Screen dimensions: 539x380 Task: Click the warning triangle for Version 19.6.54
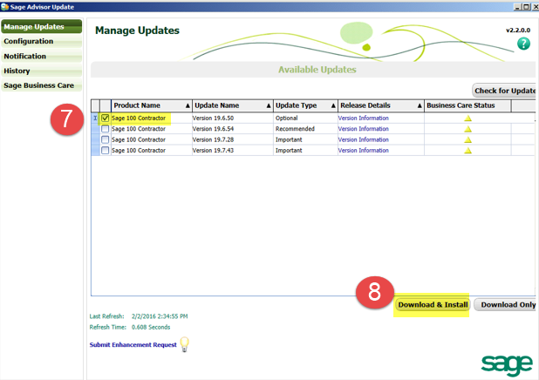(467, 129)
